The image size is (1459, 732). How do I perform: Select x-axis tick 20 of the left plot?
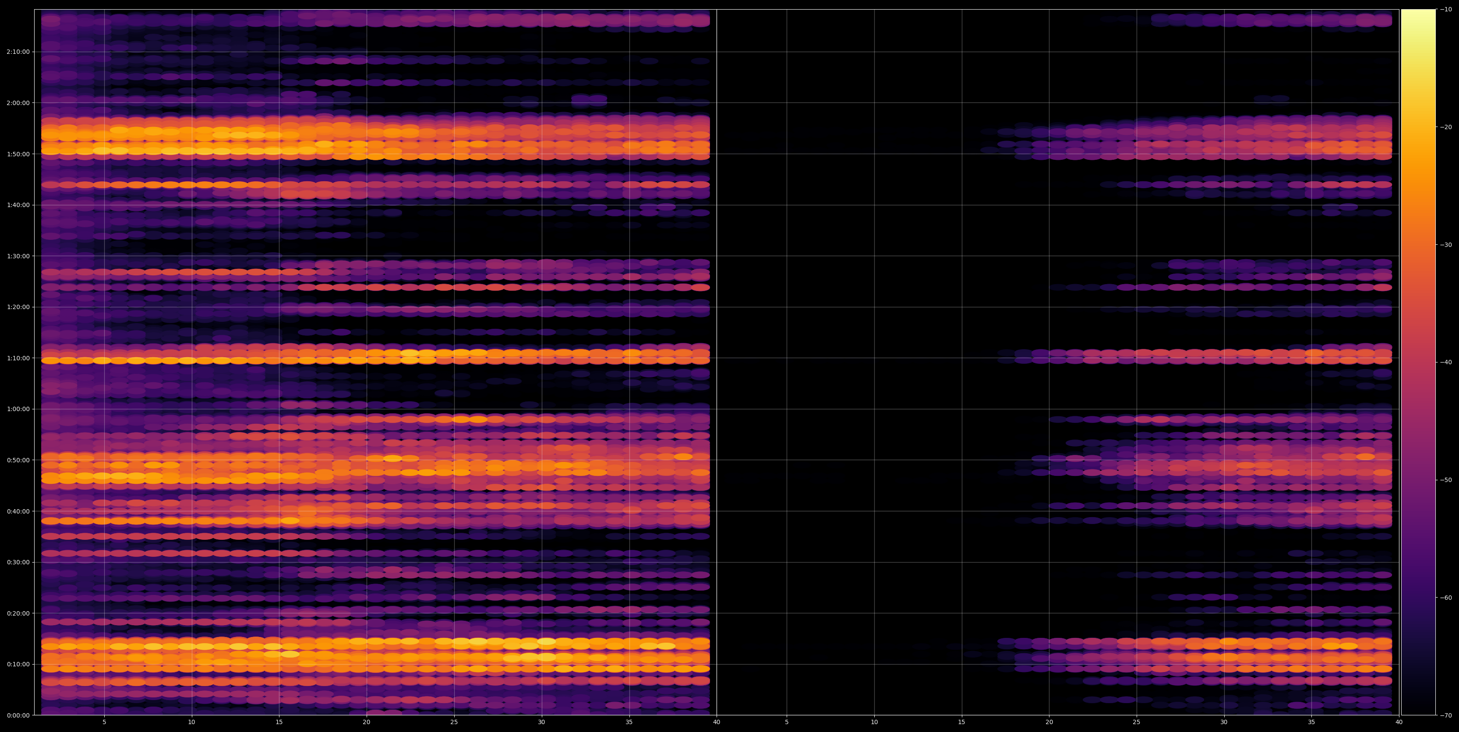click(367, 722)
